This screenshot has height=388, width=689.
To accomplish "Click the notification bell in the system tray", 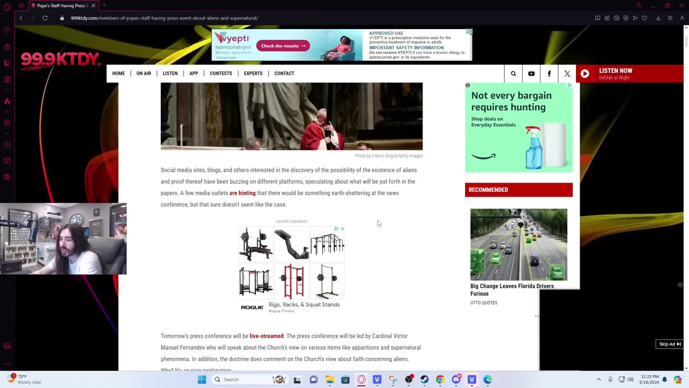I will click(x=665, y=379).
